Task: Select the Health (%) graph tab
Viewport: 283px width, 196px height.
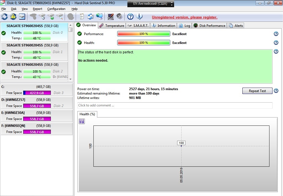Action: [x=87, y=114]
